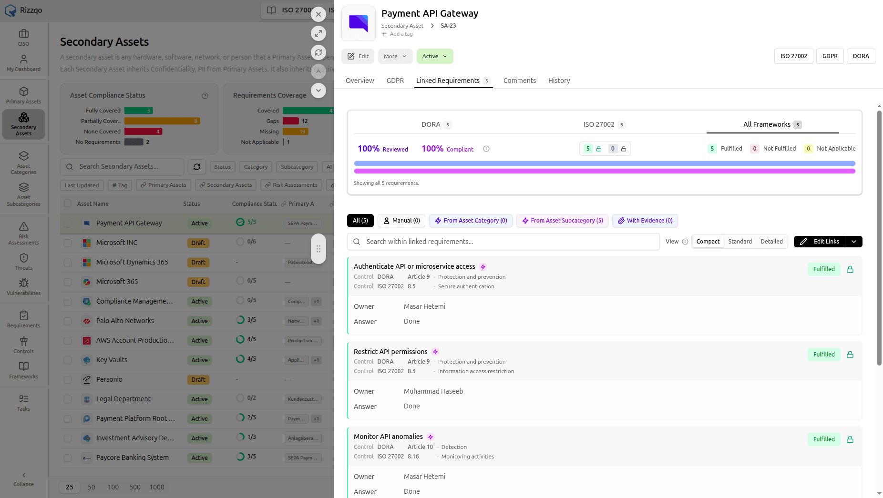Click the Reviewed progress bar
Image resolution: width=883 pixels, height=498 pixels.
point(605,163)
